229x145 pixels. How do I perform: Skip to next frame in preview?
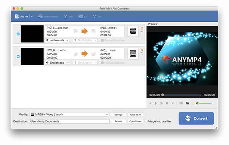tap(173, 103)
